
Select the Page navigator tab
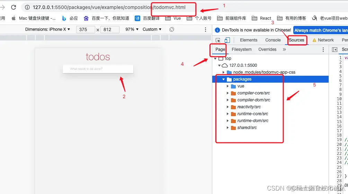220,49
